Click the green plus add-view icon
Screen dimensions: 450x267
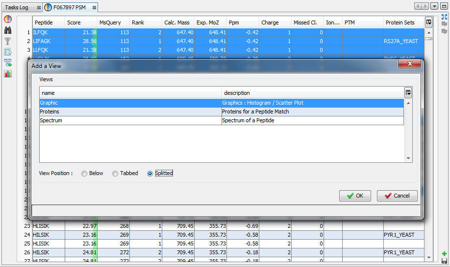pos(444,254)
